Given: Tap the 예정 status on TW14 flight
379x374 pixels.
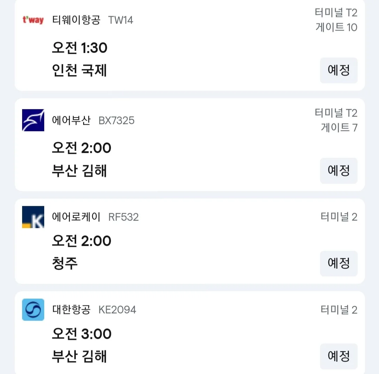Looking at the screenshot, I should point(339,70).
